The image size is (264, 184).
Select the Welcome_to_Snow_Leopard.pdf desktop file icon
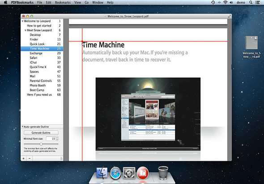(x=251, y=43)
